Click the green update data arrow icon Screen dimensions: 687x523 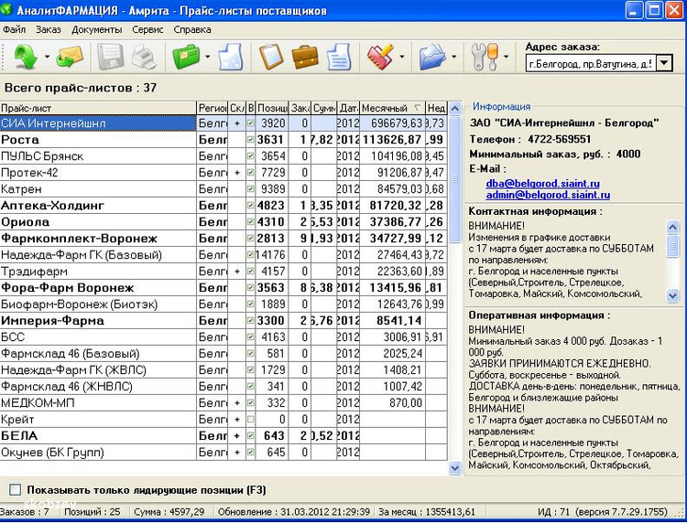23,58
